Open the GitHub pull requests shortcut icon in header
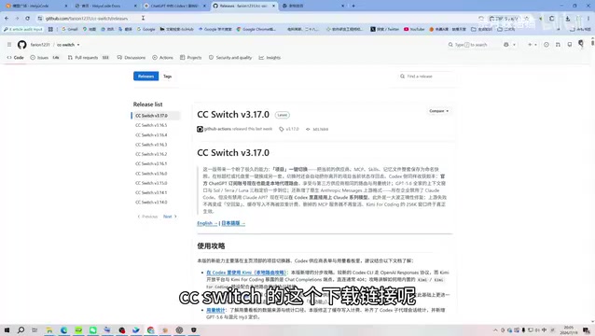The image size is (595, 336). click(558, 45)
